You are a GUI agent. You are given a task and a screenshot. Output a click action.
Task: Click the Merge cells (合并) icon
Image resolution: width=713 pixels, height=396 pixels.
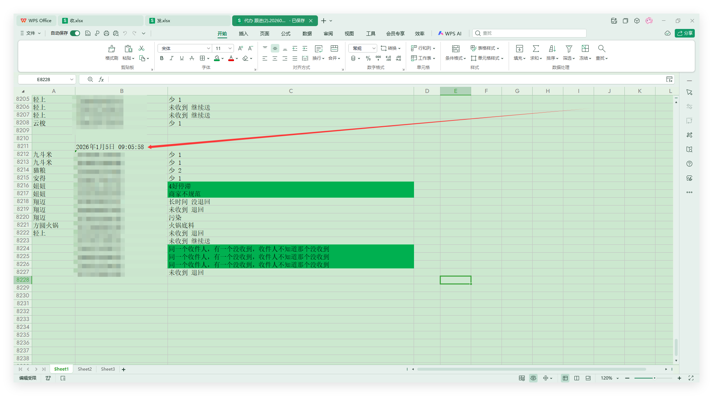pos(334,49)
